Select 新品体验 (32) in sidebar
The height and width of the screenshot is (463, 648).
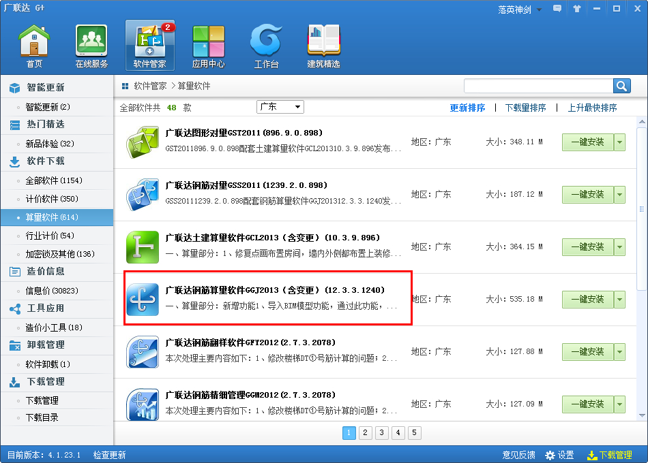pos(50,144)
